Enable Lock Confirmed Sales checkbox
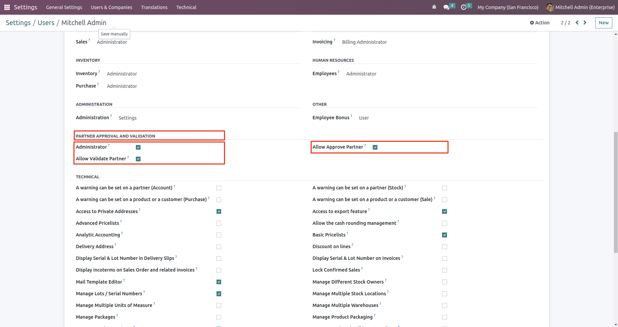This screenshot has height=327, width=618. (444, 270)
